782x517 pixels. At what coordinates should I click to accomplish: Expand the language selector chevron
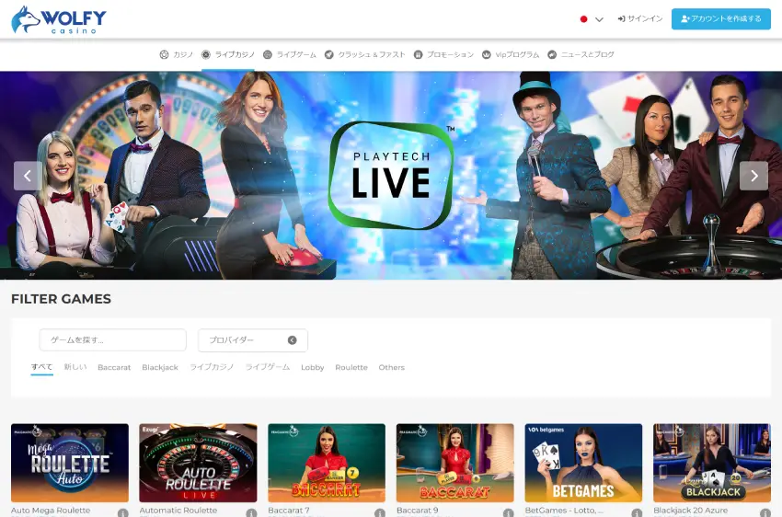tap(600, 19)
